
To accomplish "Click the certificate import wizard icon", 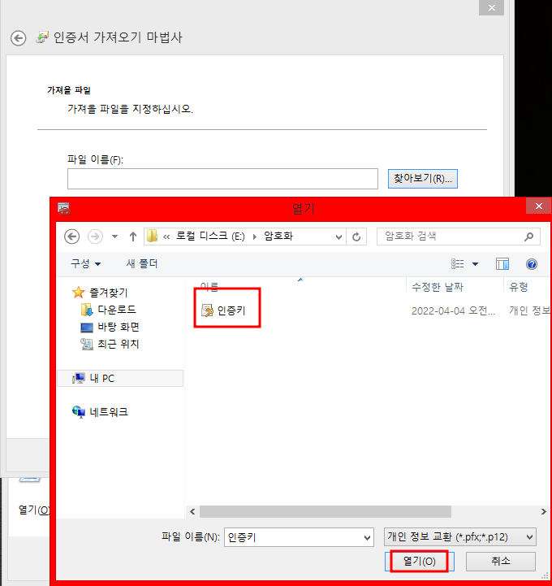I will (42, 37).
